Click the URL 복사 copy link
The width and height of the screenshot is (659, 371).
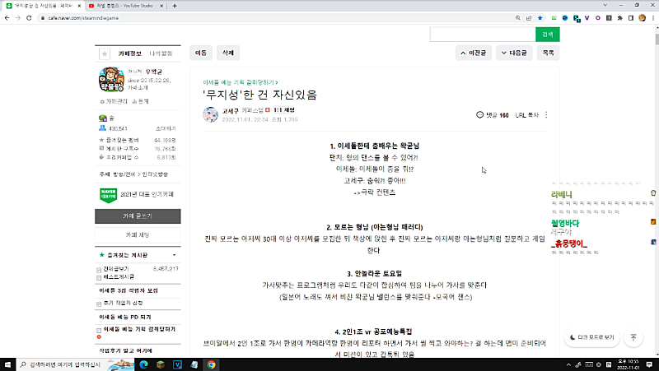click(527, 115)
